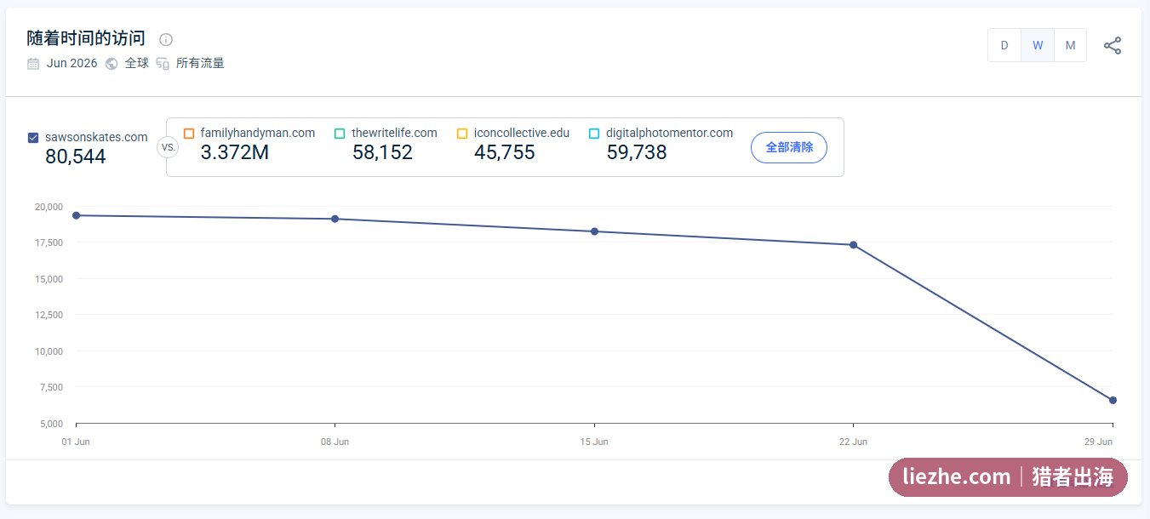Enable the familyhandyman.com checkbox
The image size is (1150, 519).
pos(189,134)
